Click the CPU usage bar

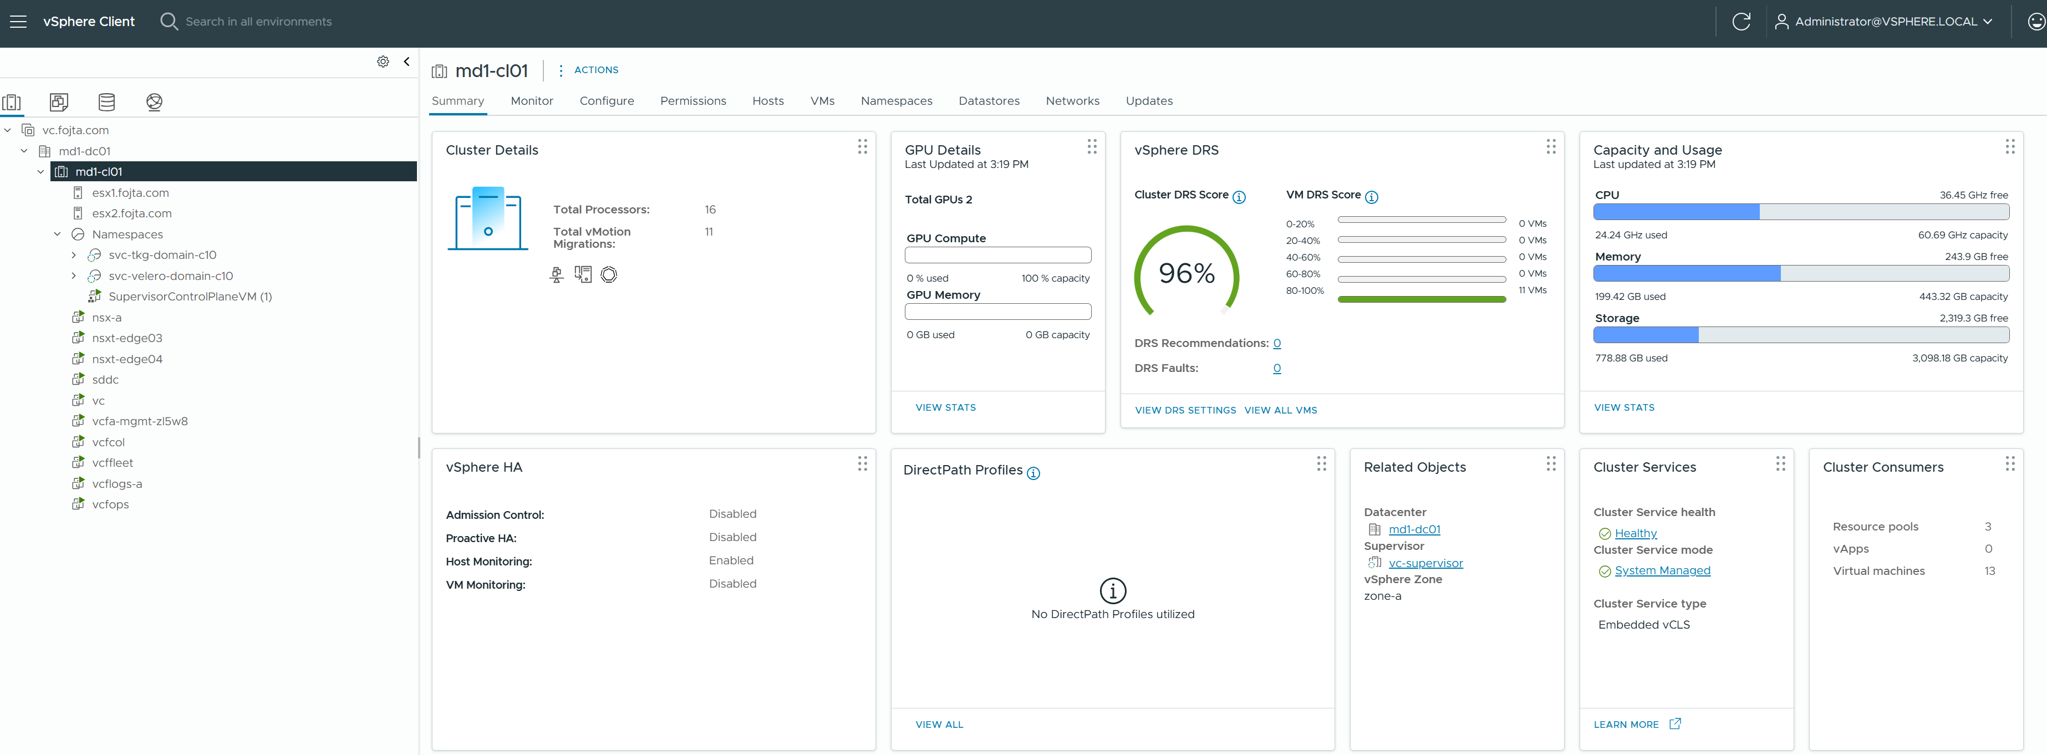[1801, 212]
